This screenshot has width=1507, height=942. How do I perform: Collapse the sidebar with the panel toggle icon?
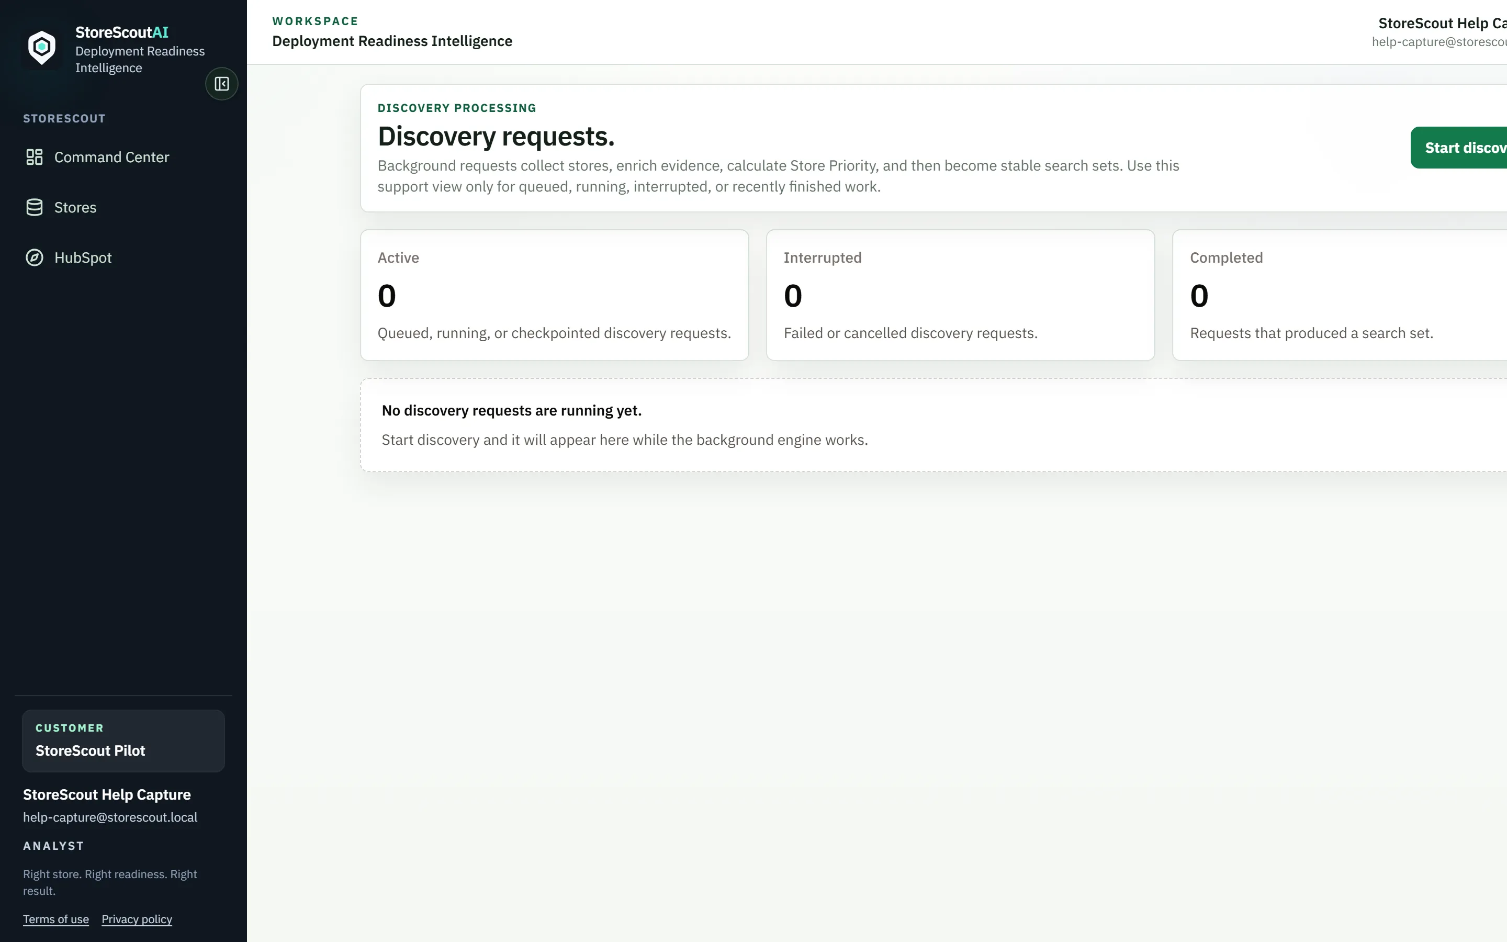[x=222, y=84]
